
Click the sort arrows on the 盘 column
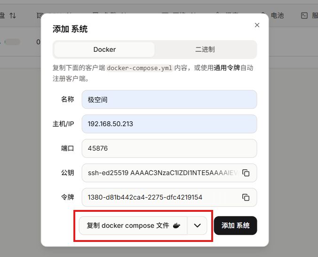tap(13, 16)
